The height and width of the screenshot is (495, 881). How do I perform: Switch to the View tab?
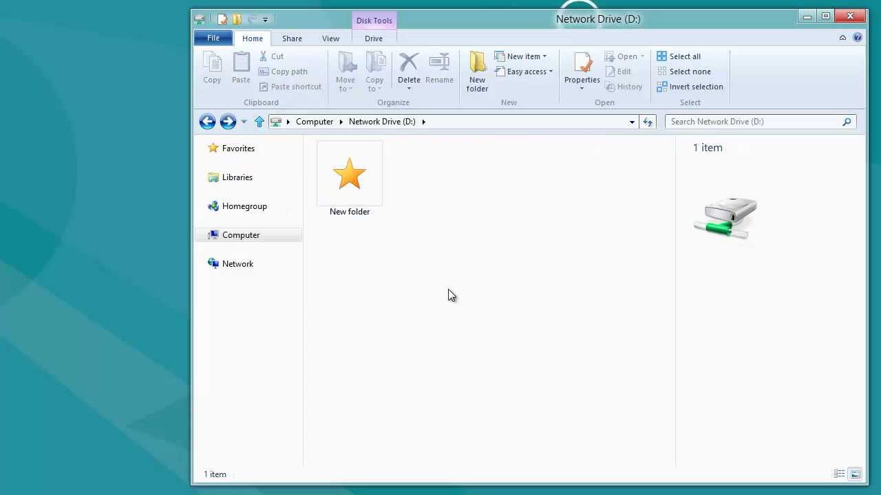330,38
